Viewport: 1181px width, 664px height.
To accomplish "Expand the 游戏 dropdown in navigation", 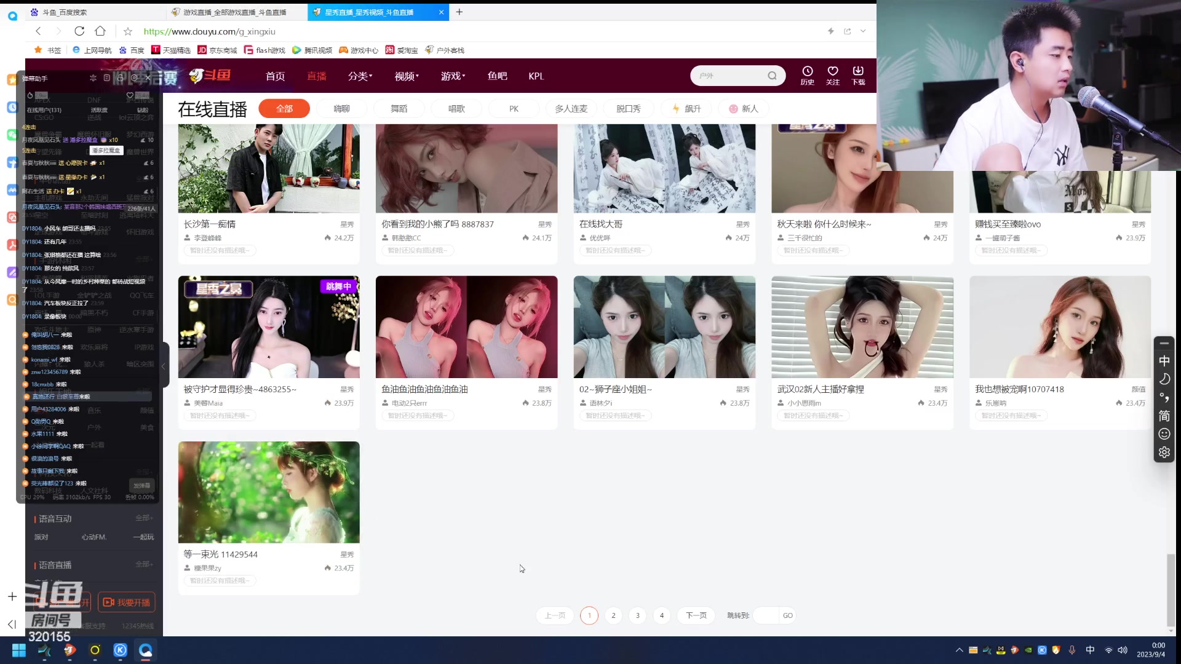I will pos(453,76).
